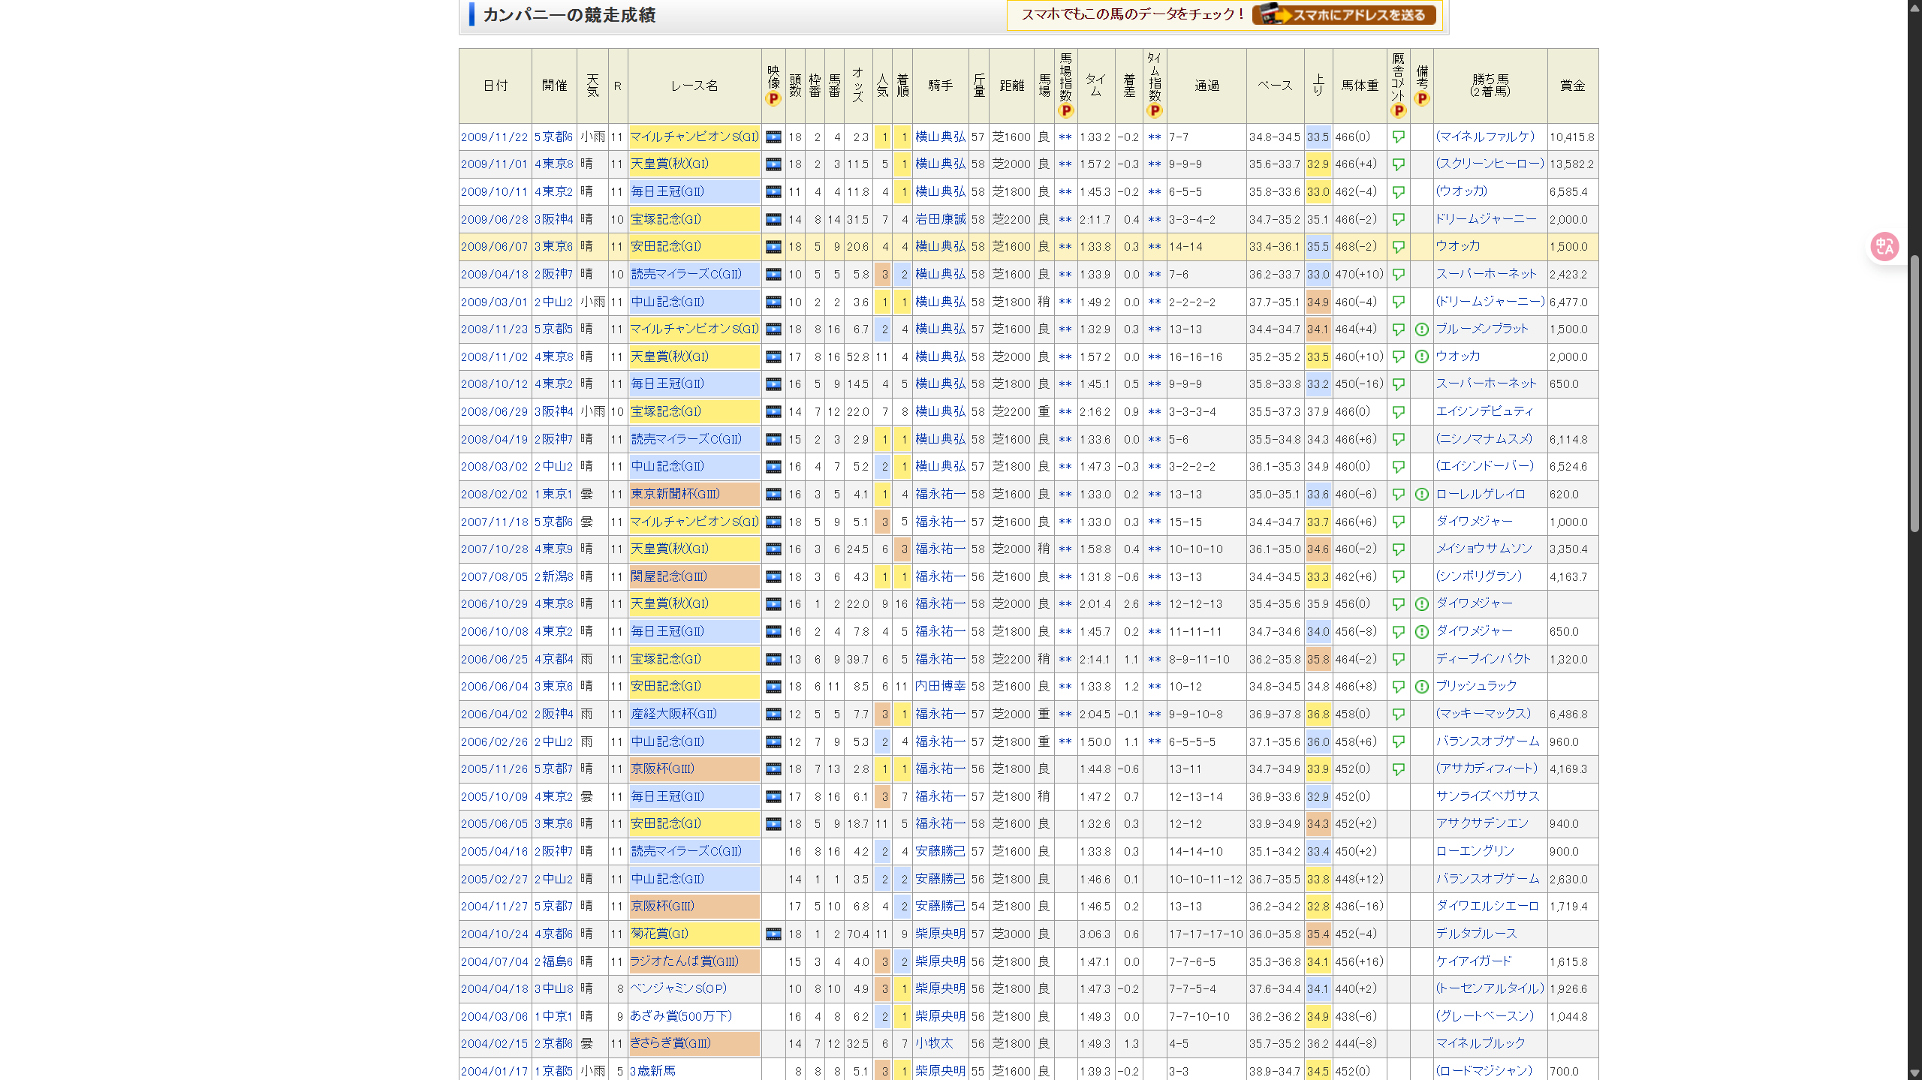Play race video for 2004/10/24 菊花賞
The image size is (1922, 1080).
click(773, 934)
